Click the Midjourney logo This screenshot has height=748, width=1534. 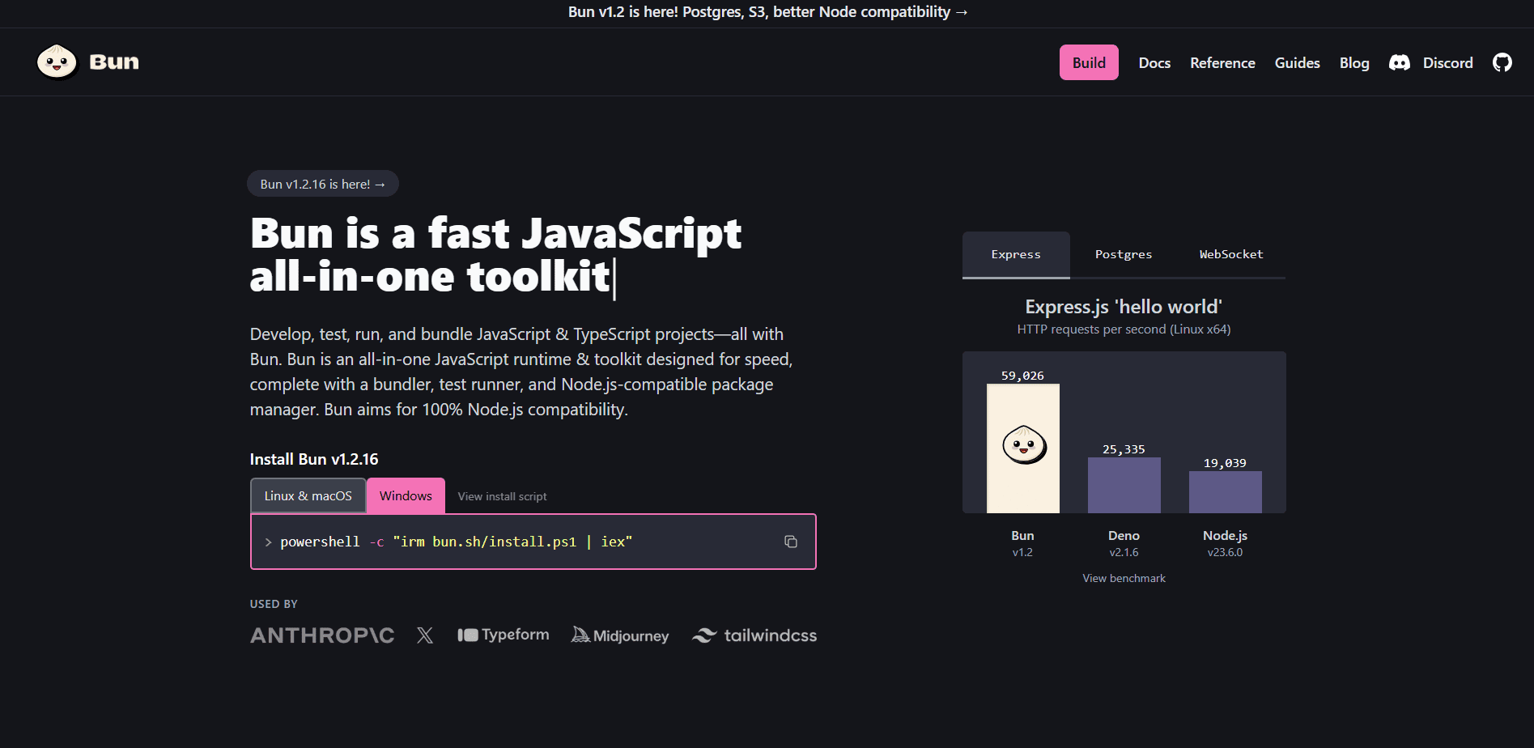pyautogui.click(x=620, y=635)
